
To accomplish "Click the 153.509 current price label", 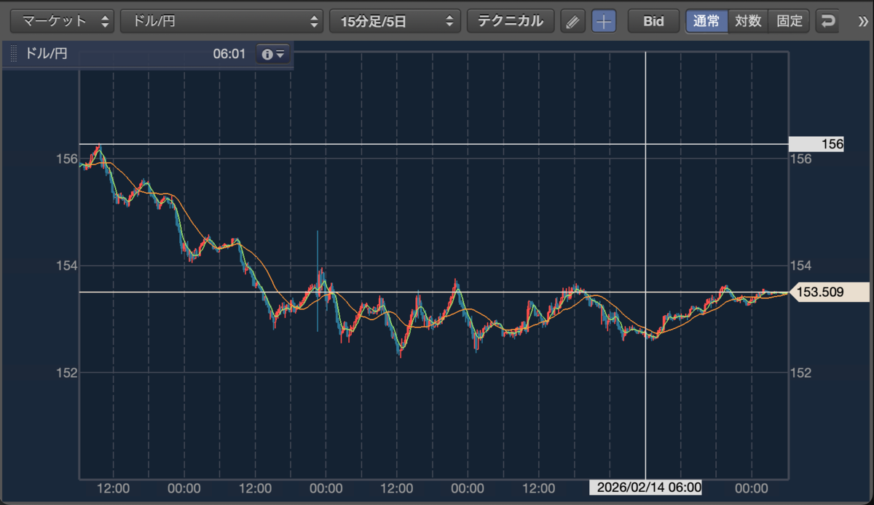I will click(829, 293).
